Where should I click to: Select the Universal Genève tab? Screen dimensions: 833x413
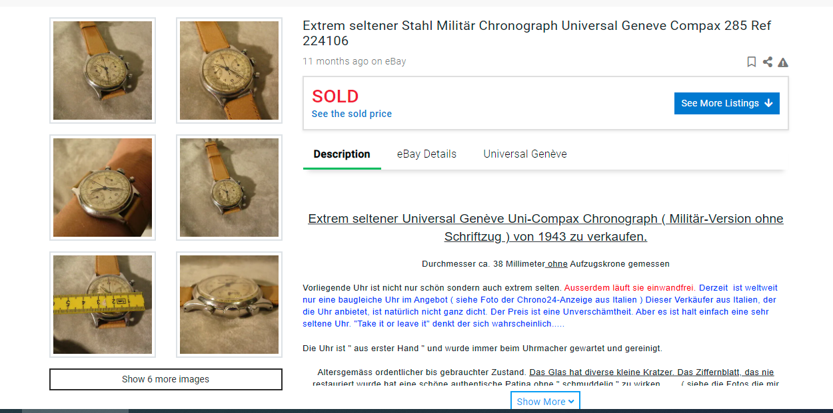click(525, 154)
